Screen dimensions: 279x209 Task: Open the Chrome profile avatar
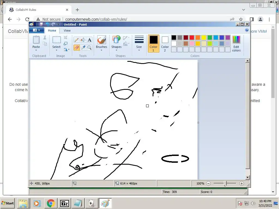260,19
